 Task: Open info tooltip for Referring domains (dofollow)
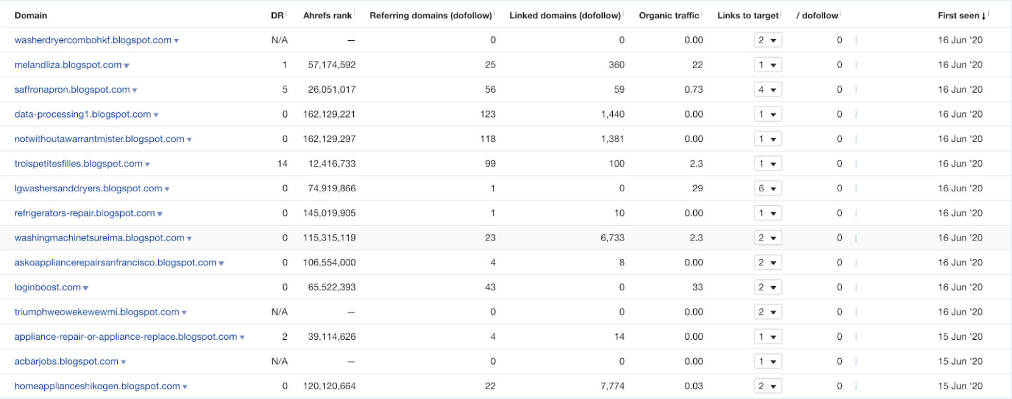tap(494, 13)
